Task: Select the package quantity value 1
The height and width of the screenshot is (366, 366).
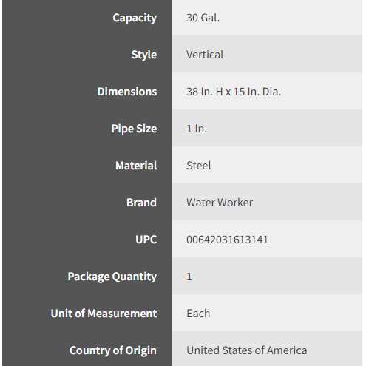Action: tap(189, 277)
